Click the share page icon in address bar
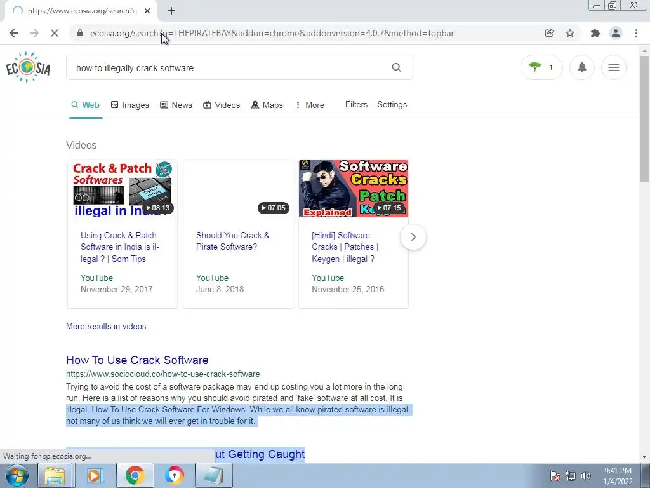This screenshot has height=488, width=650. (x=549, y=33)
